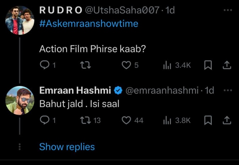The image size is (239, 165).
Task: Open the #Askemraanshowtime hashtag
Action: [x=89, y=24]
